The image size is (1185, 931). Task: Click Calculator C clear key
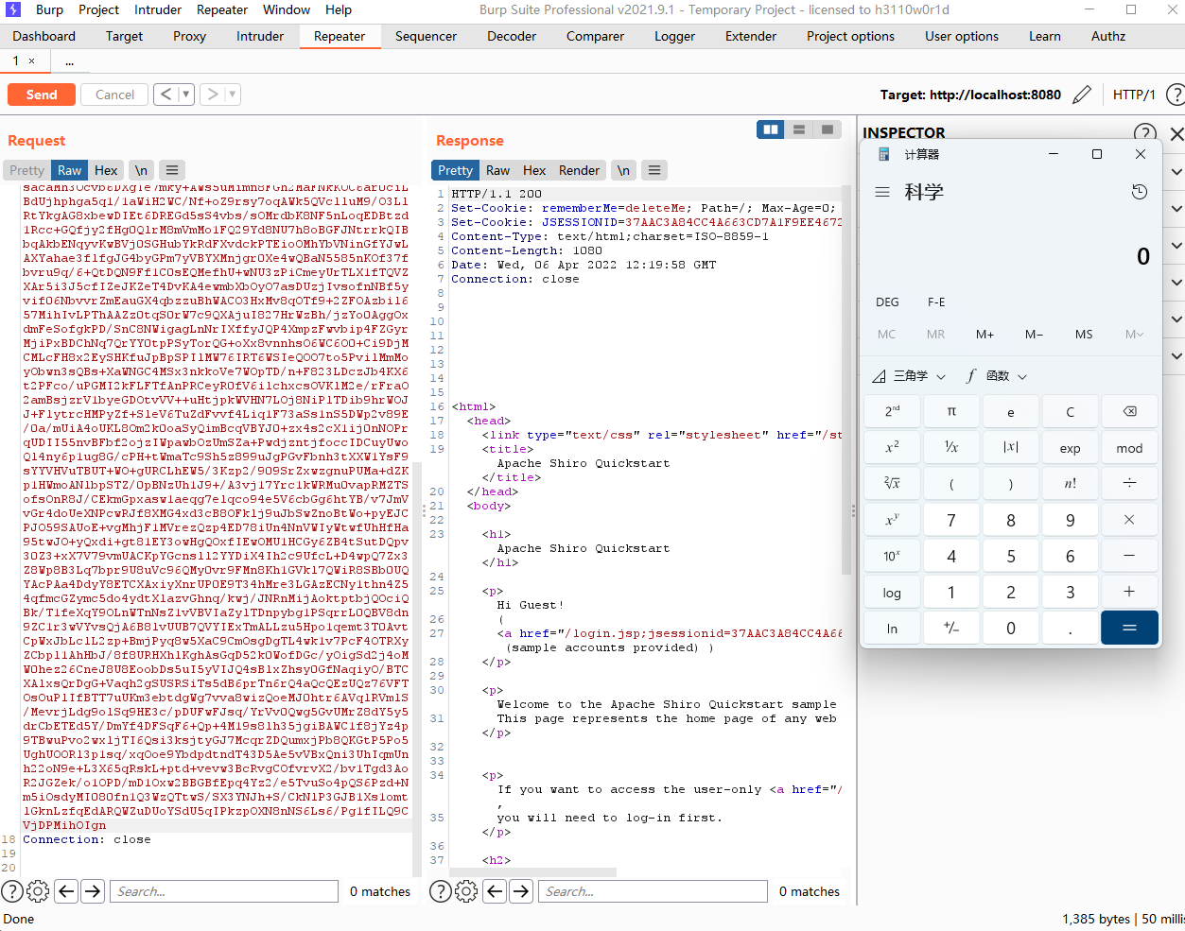pyautogui.click(x=1070, y=412)
